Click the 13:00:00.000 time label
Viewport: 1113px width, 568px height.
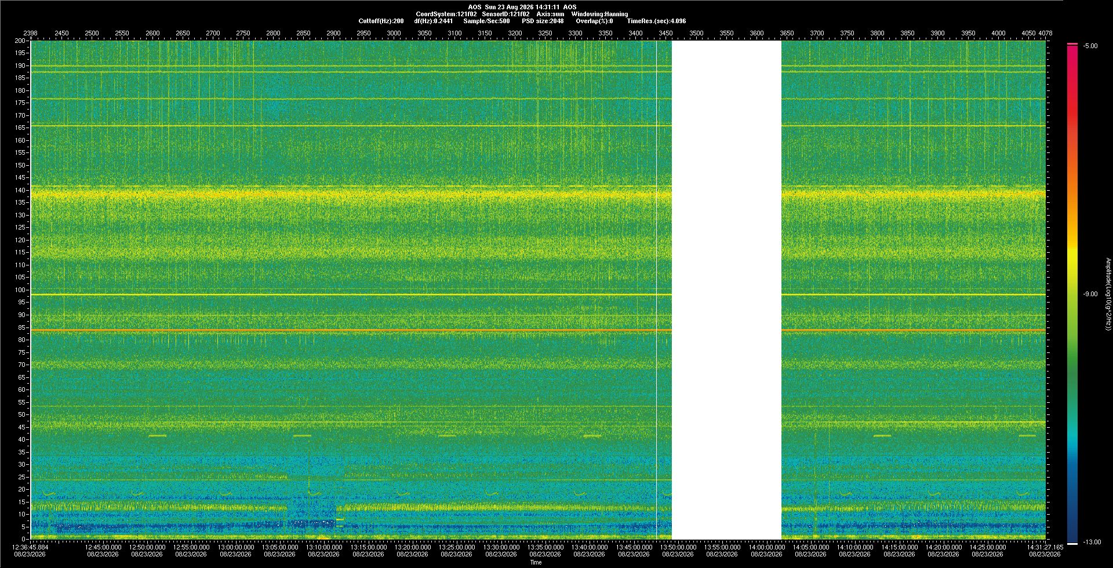(x=236, y=547)
